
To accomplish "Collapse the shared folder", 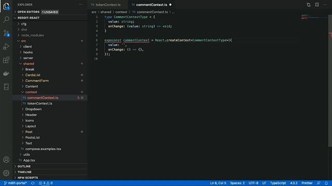I will pyautogui.click(x=29, y=64).
